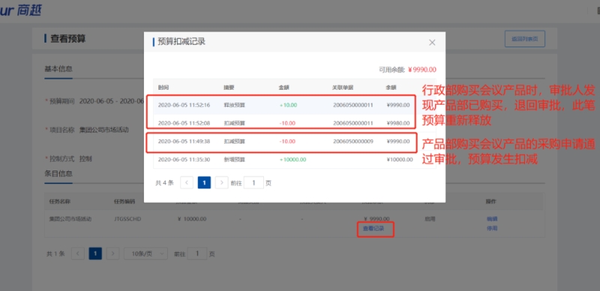Click previous page arrow in bottom pagination
Viewport: 600px width, 291px height.
78,254
